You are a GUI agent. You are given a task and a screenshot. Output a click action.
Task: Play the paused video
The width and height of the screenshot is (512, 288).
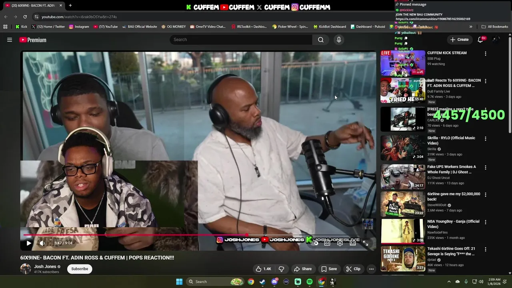[29, 243]
